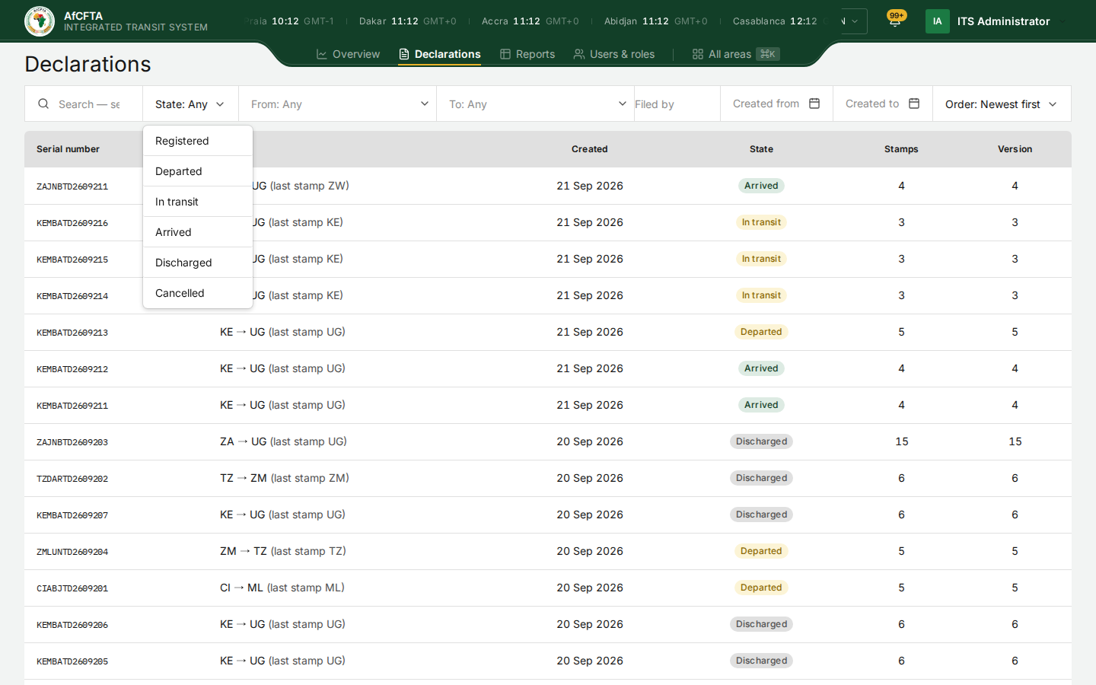
Task: Click Discharged badge for TZDARTD2609202
Action: 761,478
